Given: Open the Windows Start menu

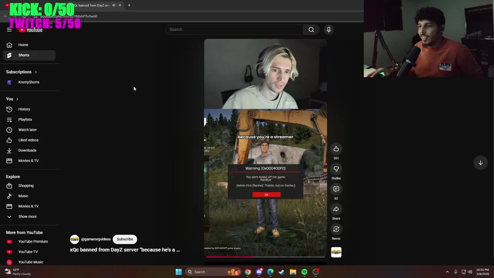Looking at the screenshot, I should (x=178, y=272).
